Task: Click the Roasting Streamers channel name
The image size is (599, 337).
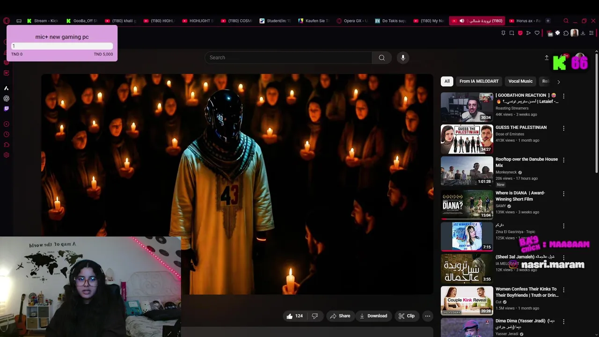Action: pyautogui.click(x=512, y=108)
